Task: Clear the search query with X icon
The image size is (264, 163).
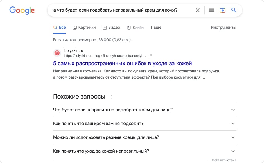Action: (x=198, y=10)
